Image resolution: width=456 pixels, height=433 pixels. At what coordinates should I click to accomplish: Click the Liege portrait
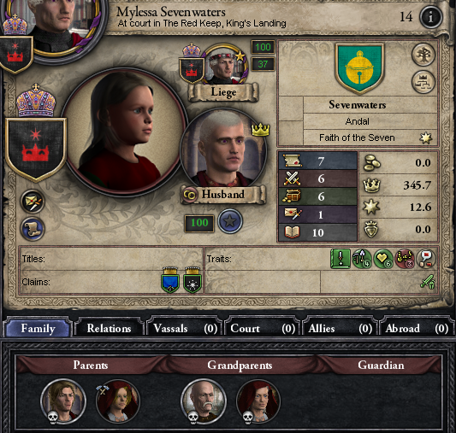224,66
